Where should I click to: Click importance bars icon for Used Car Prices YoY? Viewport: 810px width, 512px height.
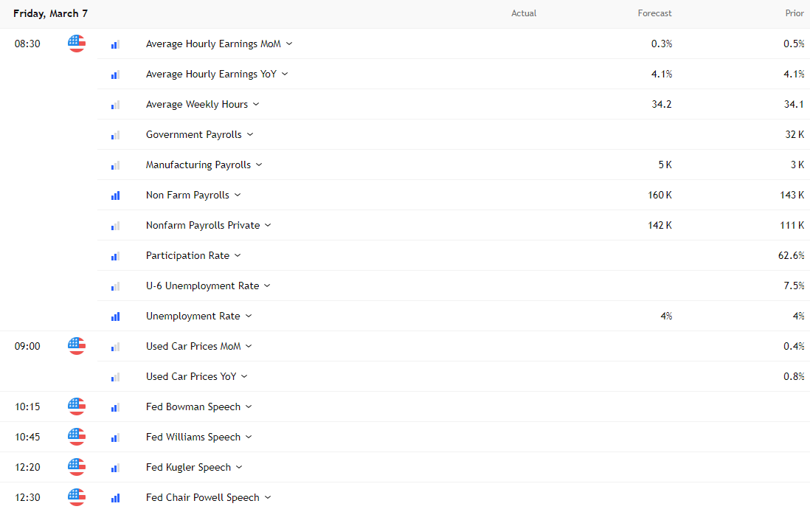click(x=115, y=377)
